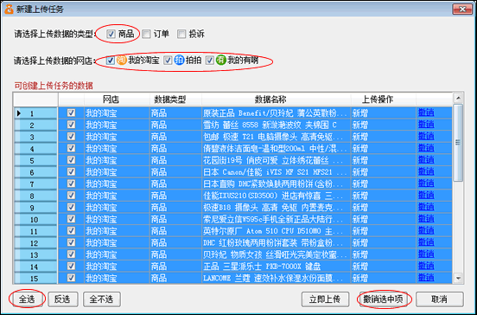Toggle the 商品 data type checkbox
The width and height of the screenshot is (477, 315).
click(111, 34)
